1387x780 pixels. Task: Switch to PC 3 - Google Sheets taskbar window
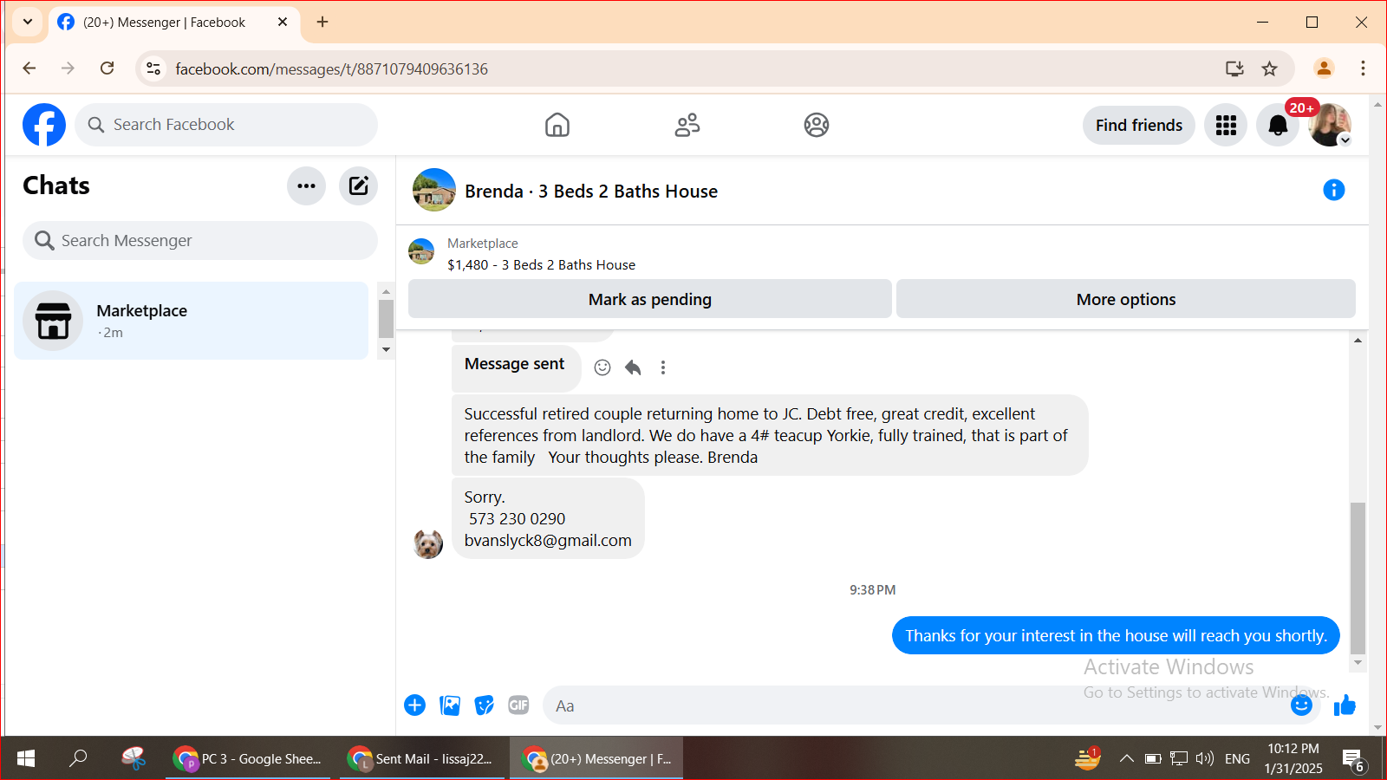(248, 758)
